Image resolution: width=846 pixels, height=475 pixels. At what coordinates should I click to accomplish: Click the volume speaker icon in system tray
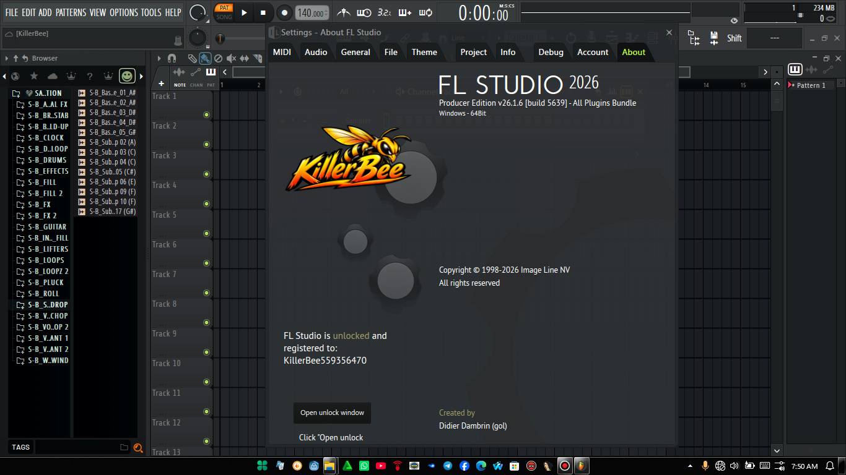(x=735, y=466)
